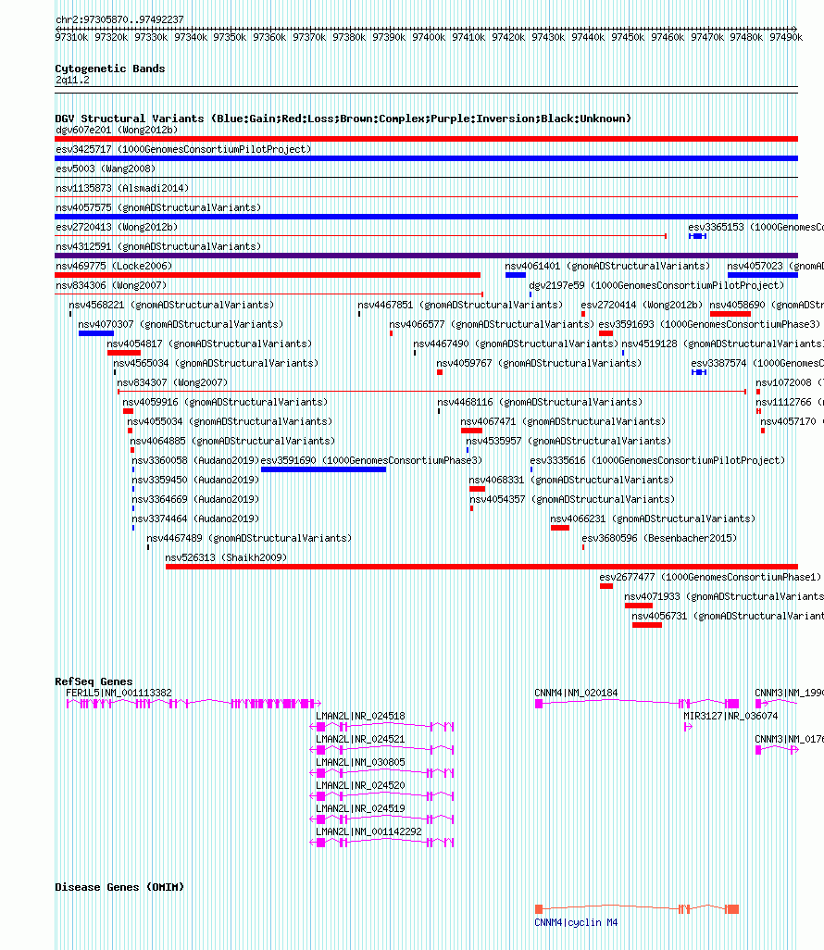Select the purple nsv4312591 inversion label
The height and width of the screenshot is (950, 824).
coord(158,246)
